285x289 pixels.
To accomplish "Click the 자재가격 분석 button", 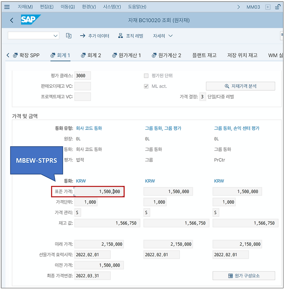I will (x=240, y=86).
